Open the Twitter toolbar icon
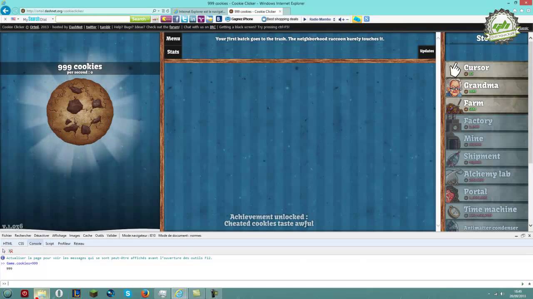This screenshot has height=299, width=533. (x=184, y=19)
